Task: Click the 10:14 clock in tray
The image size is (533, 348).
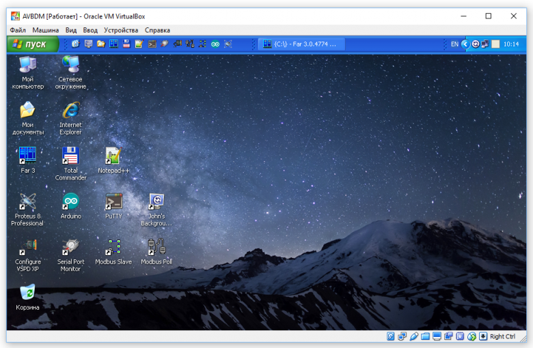Action: (511, 44)
